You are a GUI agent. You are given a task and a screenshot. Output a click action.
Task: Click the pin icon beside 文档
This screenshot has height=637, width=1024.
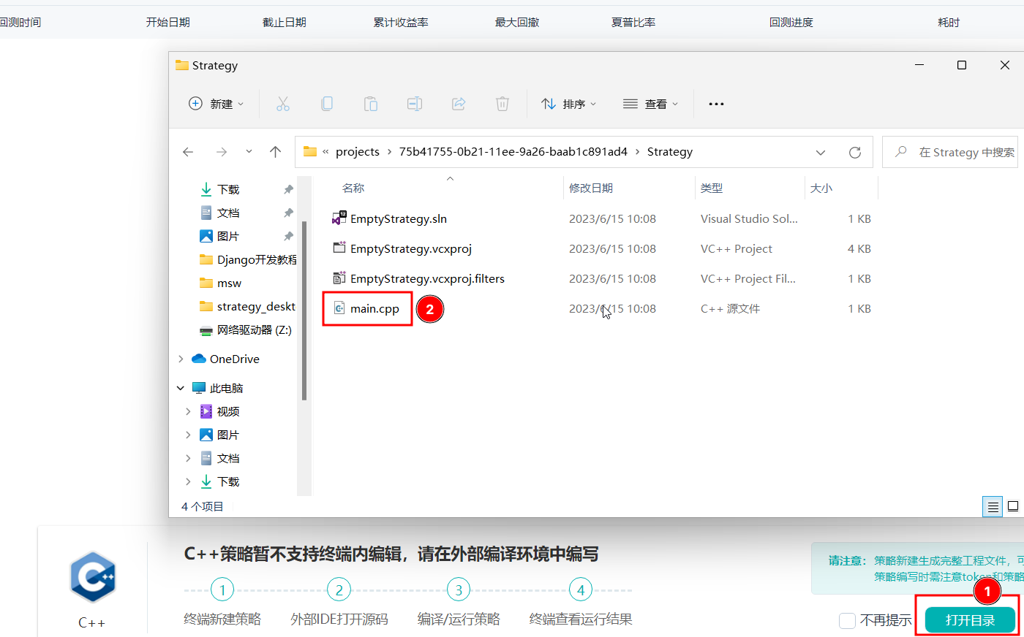point(288,213)
